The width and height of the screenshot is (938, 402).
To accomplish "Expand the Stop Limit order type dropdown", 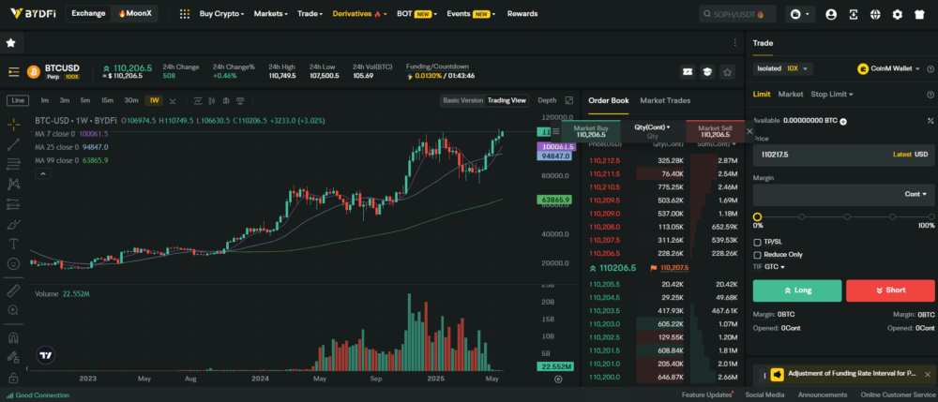I will [833, 95].
